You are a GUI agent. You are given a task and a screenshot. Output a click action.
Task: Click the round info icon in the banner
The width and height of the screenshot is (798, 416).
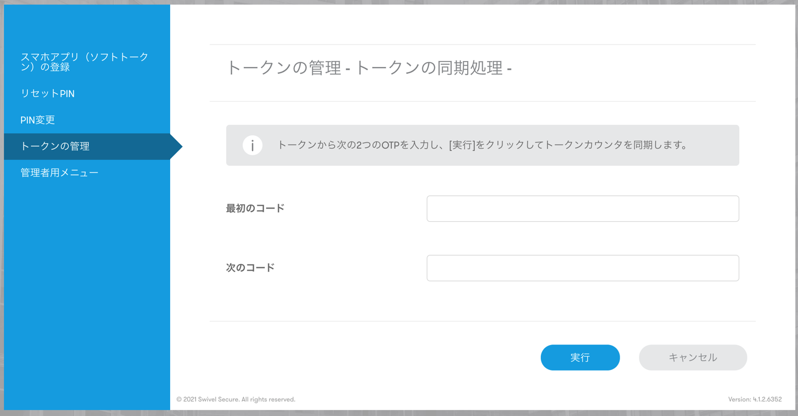tap(252, 145)
